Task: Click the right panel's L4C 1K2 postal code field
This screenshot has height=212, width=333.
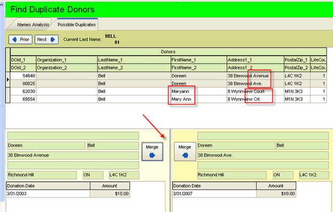Action: [314, 175]
